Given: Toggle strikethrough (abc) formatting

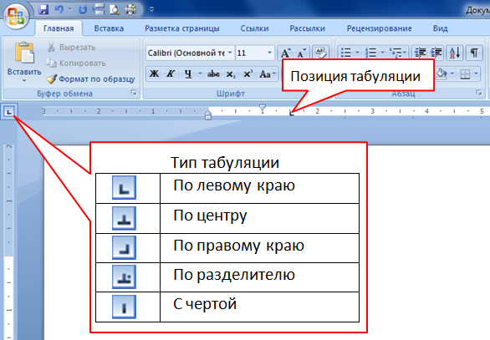Looking at the screenshot, I should [213, 74].
